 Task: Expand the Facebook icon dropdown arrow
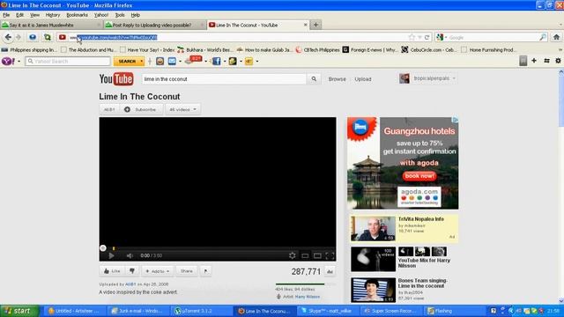[225, 61]
